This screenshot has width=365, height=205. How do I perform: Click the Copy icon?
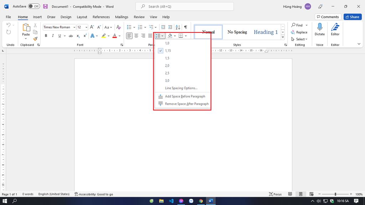click(x=35, y=32)
